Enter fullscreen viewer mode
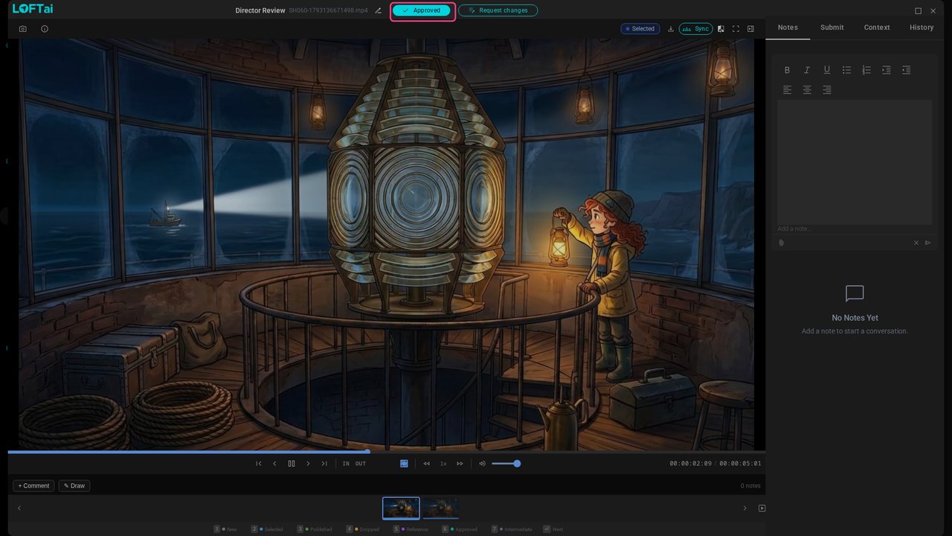Screen dimensions: 952x536 pyautogui.click(x=736, y=29)
